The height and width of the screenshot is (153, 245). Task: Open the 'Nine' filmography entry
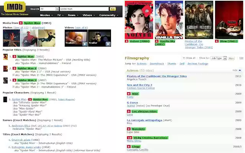click(x=135, y=94)
